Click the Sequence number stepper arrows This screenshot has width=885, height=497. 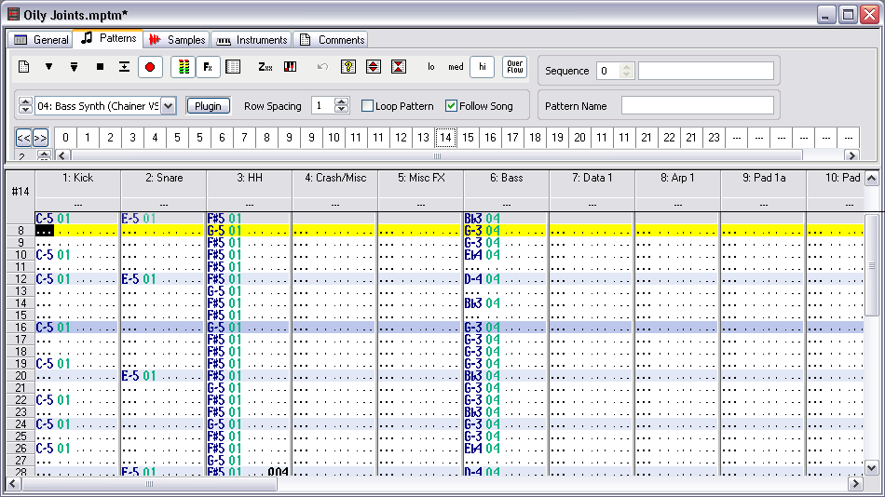coord(627,71)
